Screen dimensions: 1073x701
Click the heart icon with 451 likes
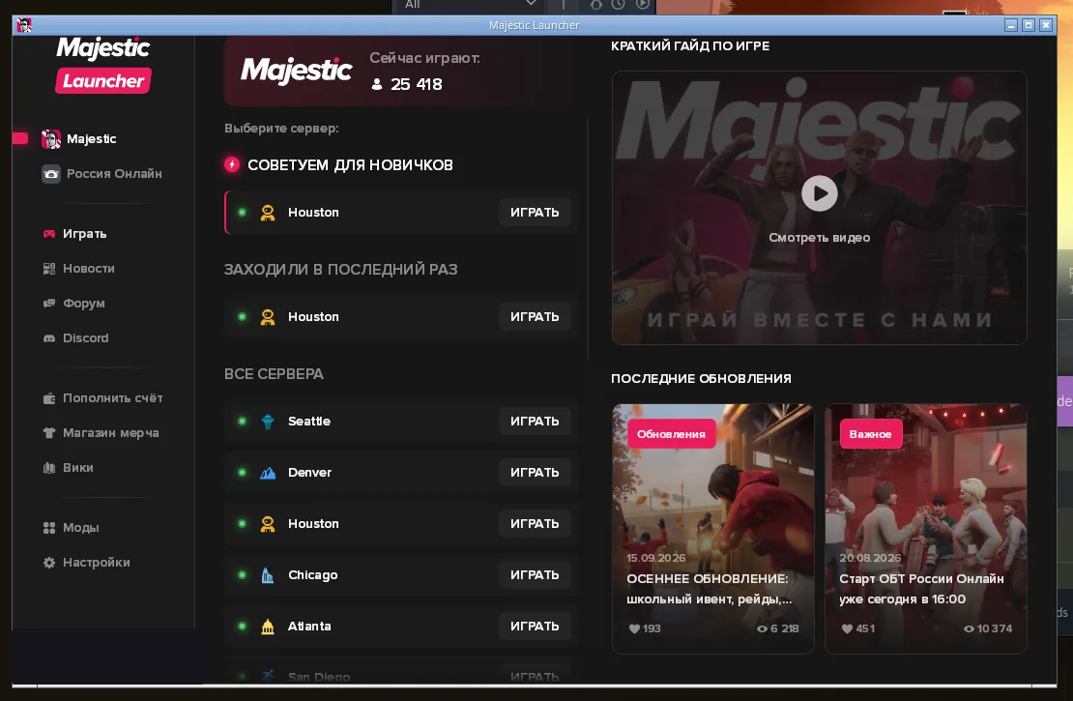[847, 628]
